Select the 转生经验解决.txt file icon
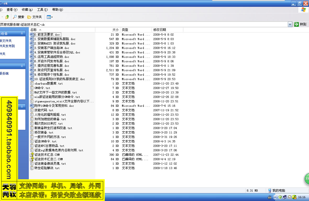This screenshot has height=201, width=309. point(32,168)
